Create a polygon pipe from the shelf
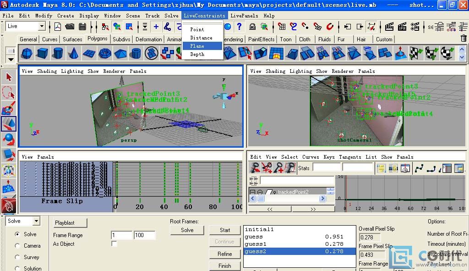 coord(136,54)
